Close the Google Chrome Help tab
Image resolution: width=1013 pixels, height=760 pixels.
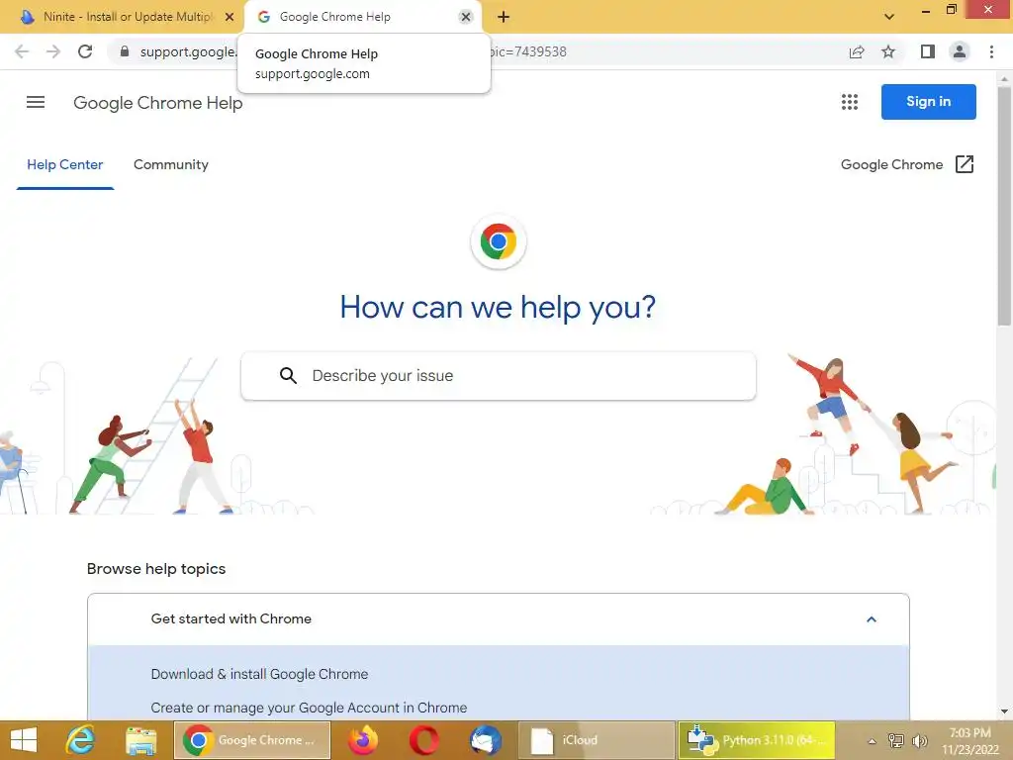pos(466,17)
